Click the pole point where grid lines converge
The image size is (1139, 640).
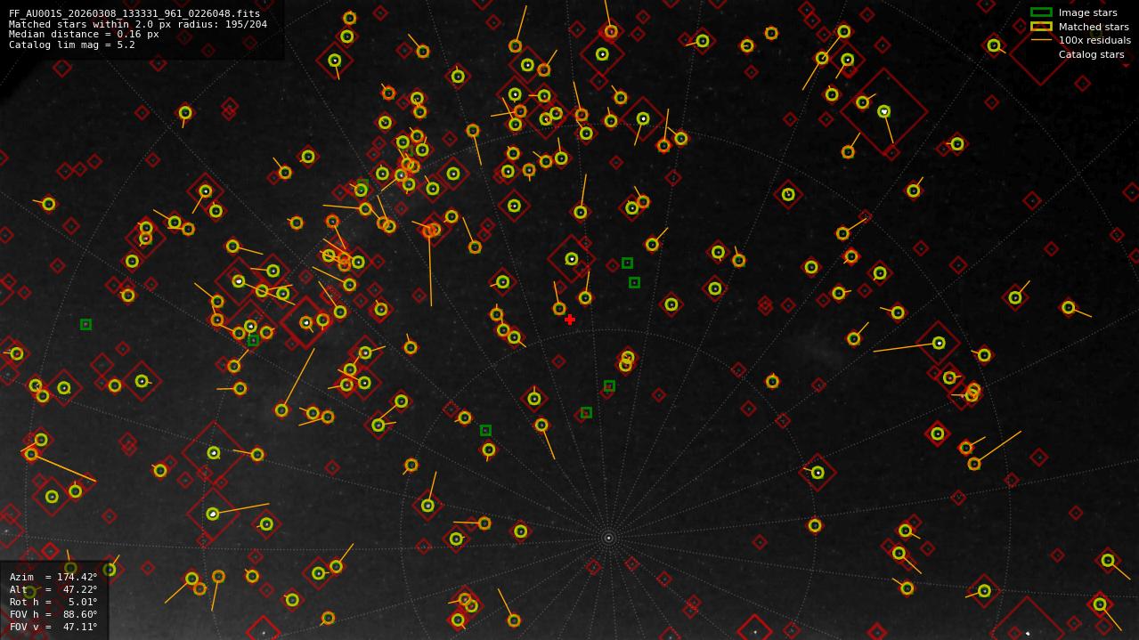[608, 538]
